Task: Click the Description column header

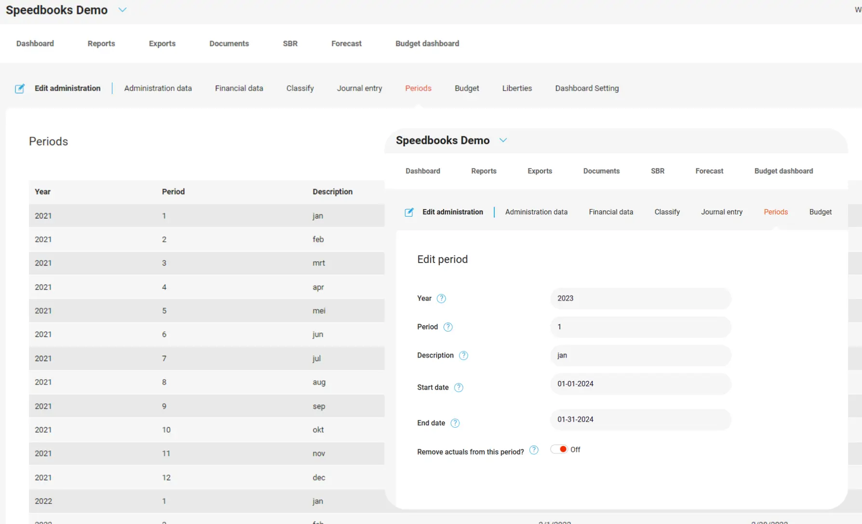Action: click(x=333, y=192)
